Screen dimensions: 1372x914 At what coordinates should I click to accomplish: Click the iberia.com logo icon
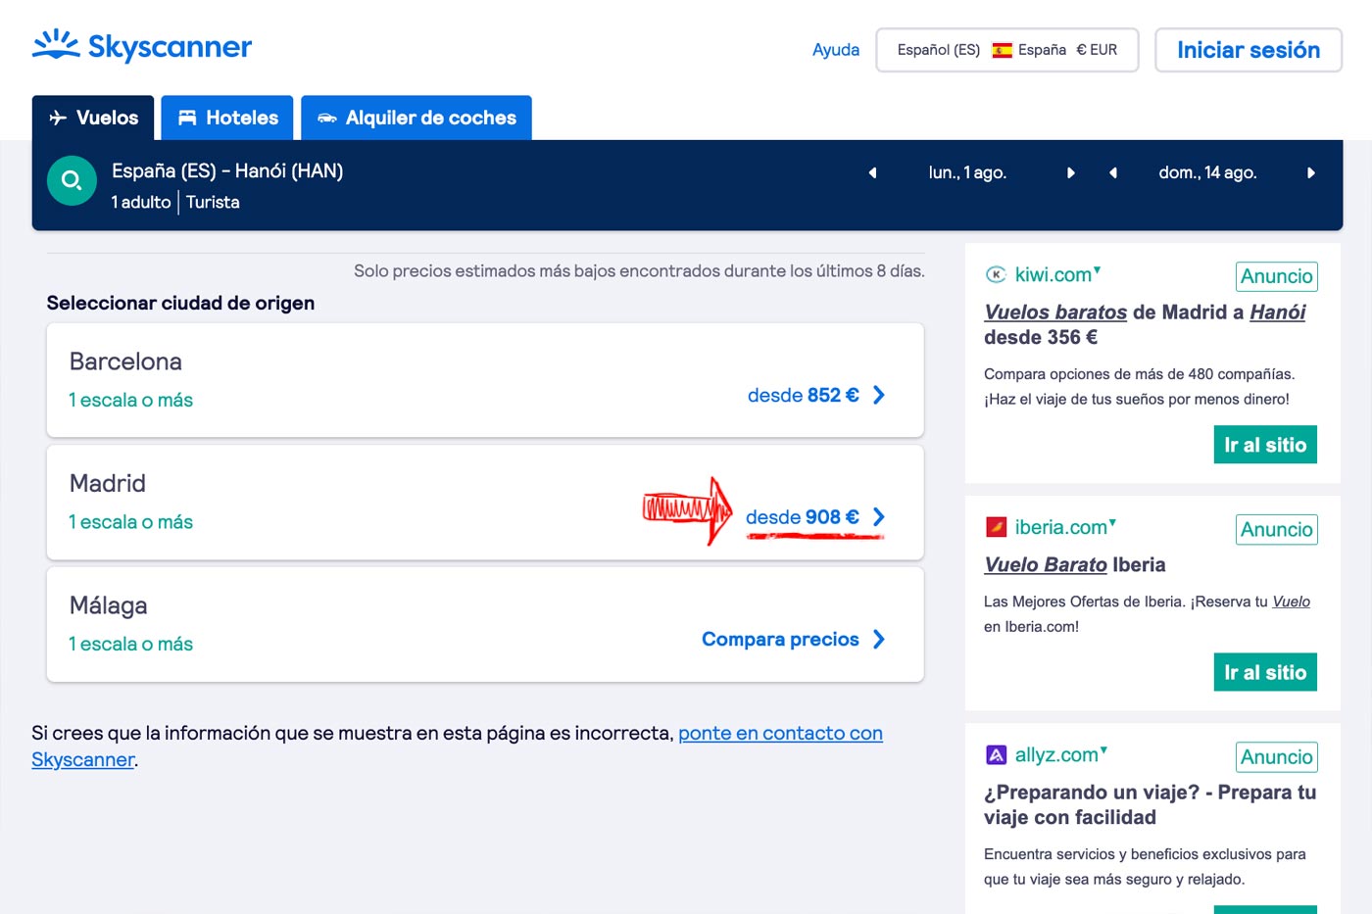click(x=996, y=527)
